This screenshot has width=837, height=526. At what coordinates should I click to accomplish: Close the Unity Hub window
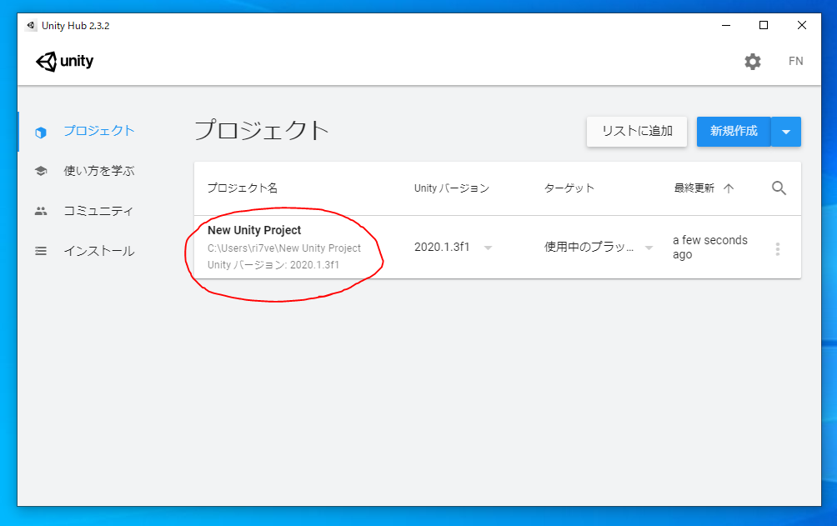click(802, 25)
